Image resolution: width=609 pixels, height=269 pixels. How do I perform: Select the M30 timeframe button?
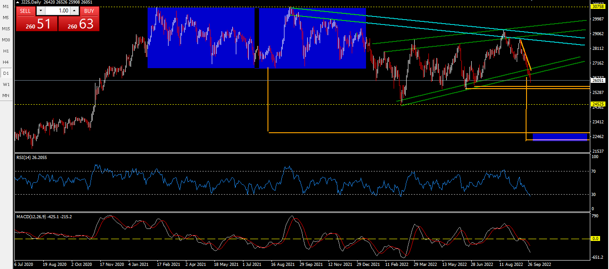pyautogui.click(x=6, y=40)
